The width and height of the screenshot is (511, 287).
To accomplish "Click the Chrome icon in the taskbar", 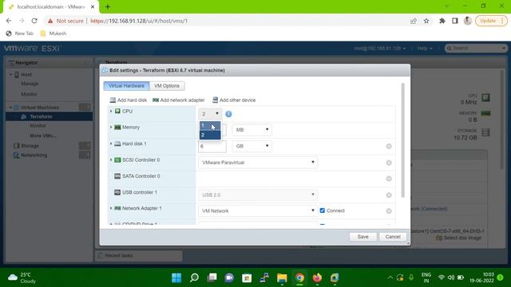I will [300, 278].
